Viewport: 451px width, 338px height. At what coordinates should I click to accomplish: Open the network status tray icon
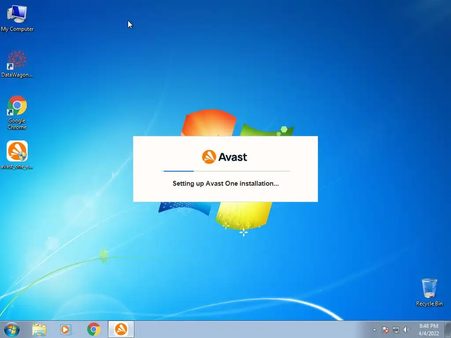pyautogui.click(x=396, y=330)
